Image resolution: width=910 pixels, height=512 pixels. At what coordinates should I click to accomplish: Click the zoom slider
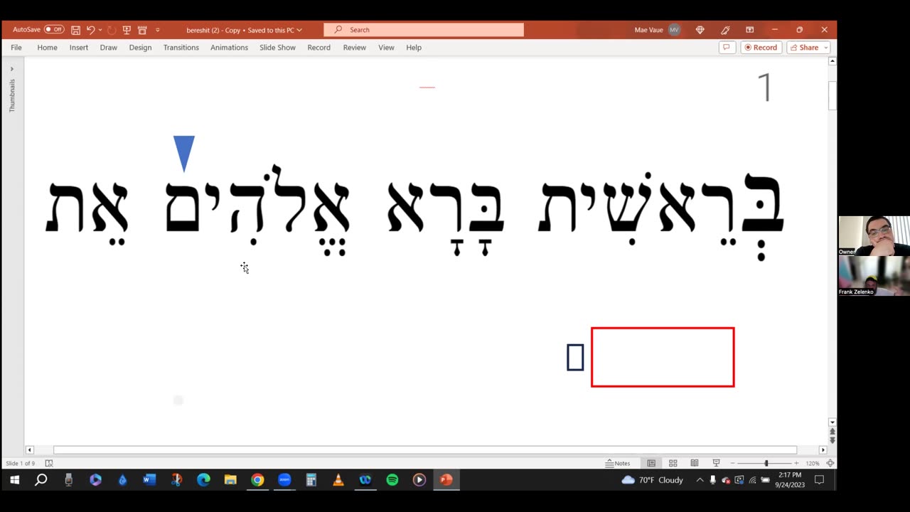[765, 463]
